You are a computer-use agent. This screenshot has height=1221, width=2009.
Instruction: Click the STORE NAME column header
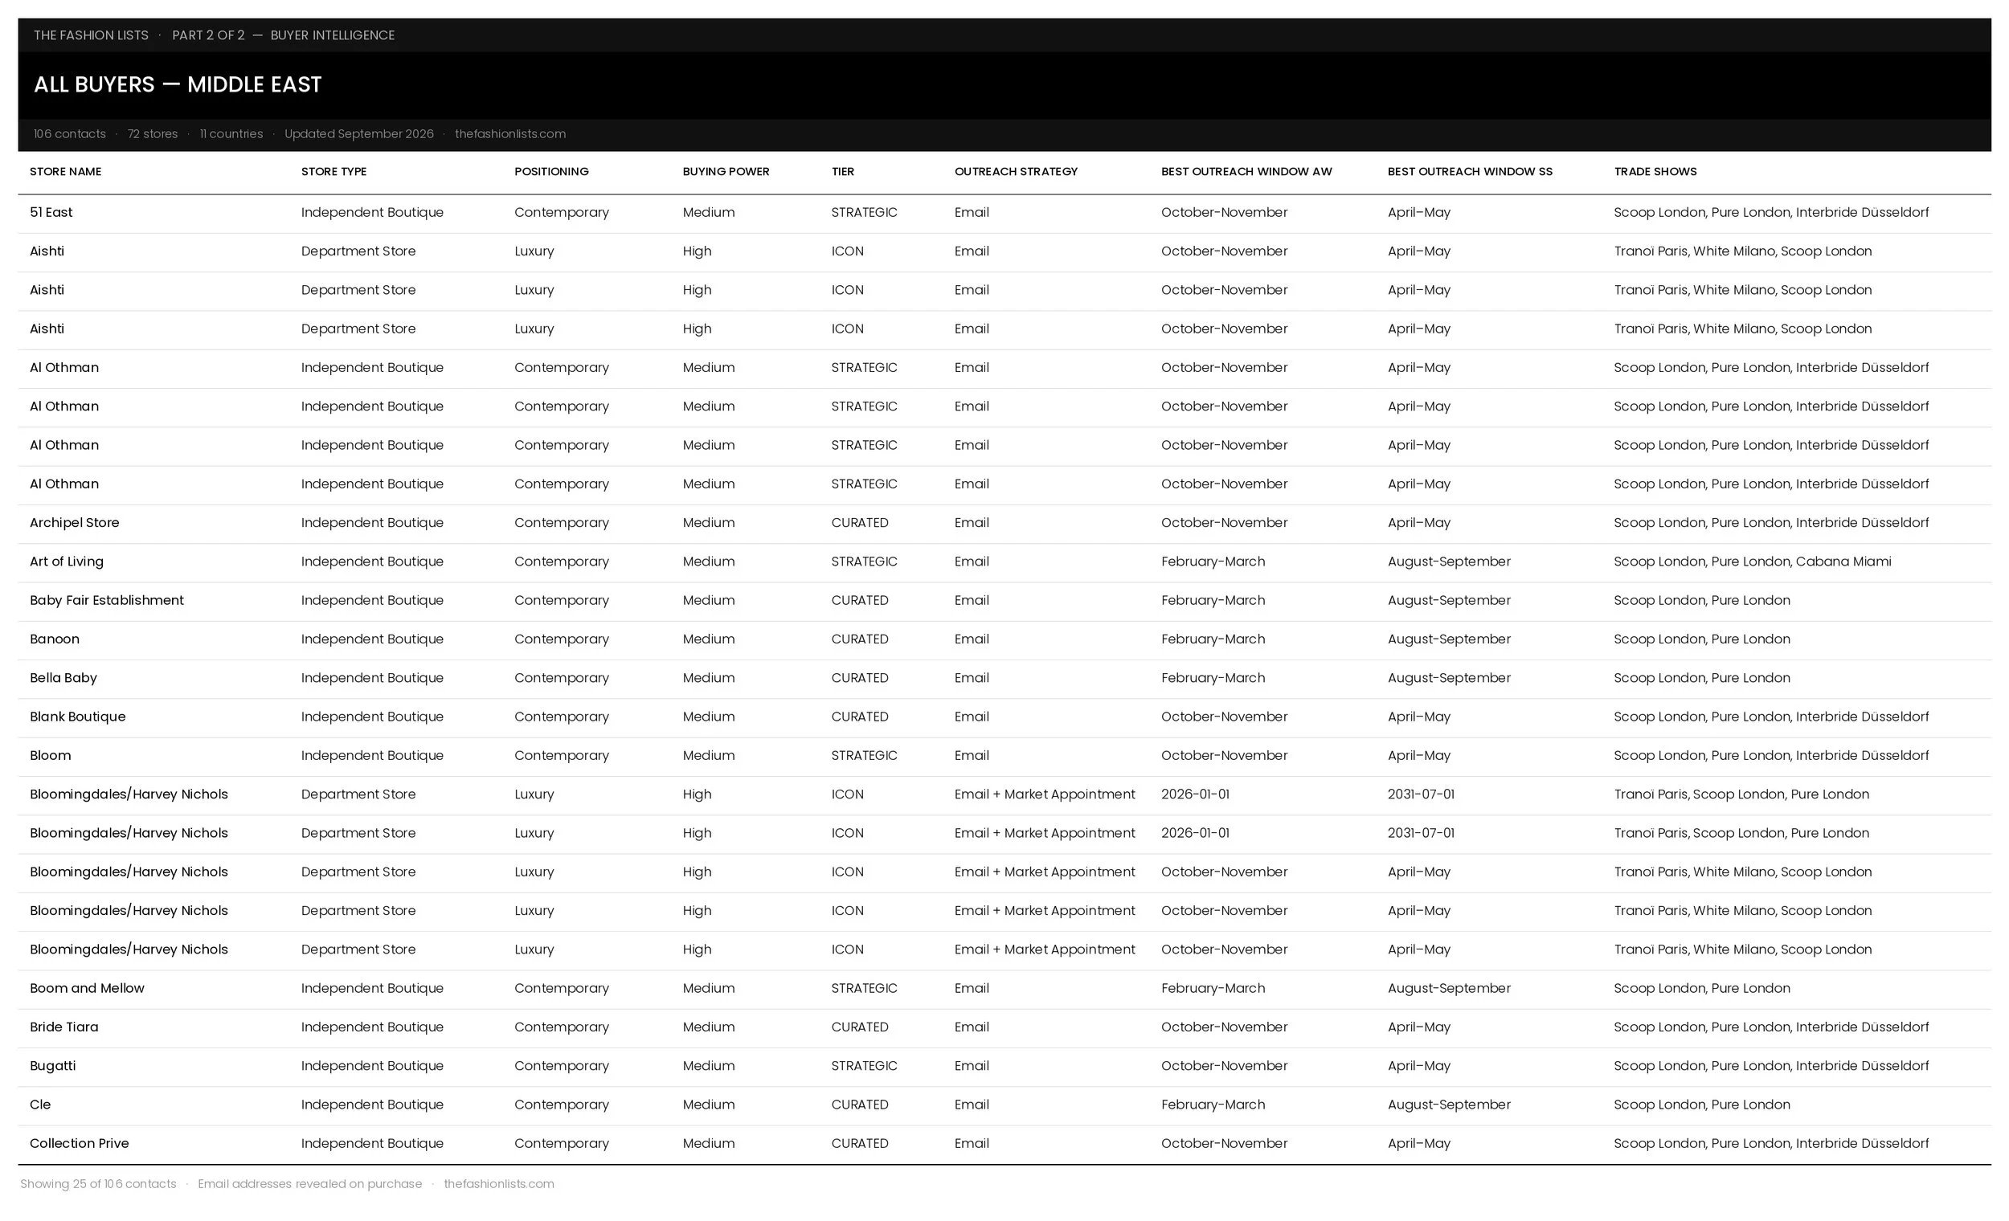[x=65, y=171]
